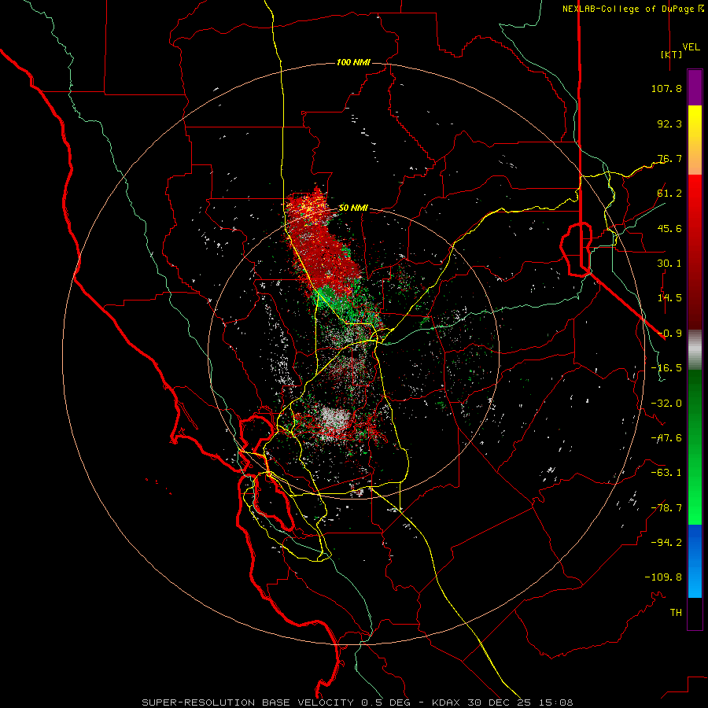708x708 pixels.
Task: Click the blue segment of velocity color bar
Action: pyautogui.click(x=695, y=561)
